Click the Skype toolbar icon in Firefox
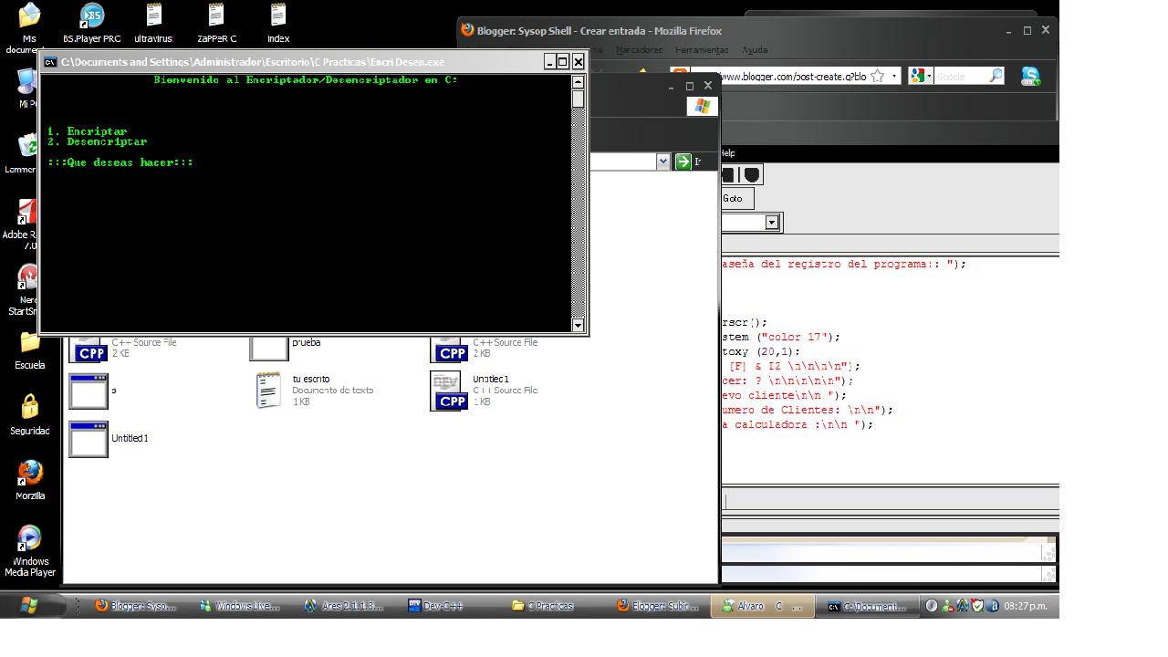This screenshot has width=1168, height=657. 1030,76
